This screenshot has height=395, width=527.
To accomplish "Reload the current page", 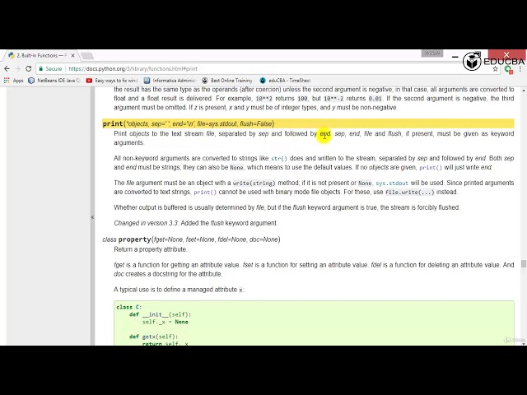I will [x=29, y=69].
